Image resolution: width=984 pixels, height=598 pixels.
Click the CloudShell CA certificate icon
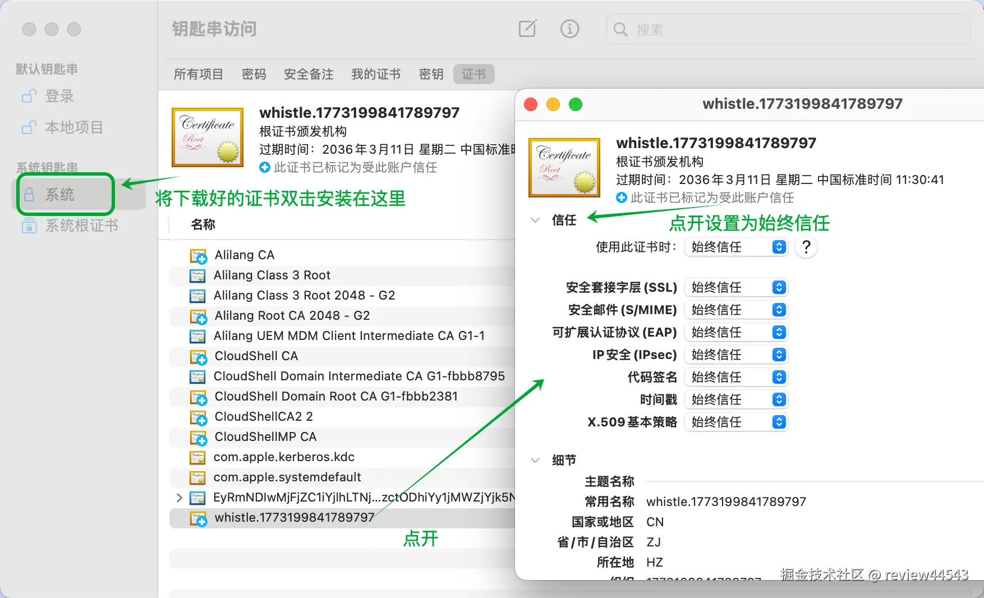[x=199, y=357]
